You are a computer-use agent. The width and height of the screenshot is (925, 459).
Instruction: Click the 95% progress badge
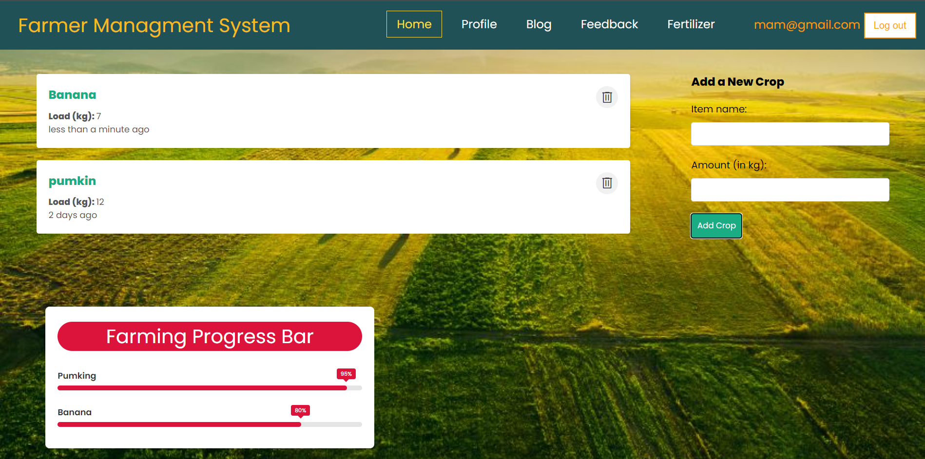coord(346,374)
